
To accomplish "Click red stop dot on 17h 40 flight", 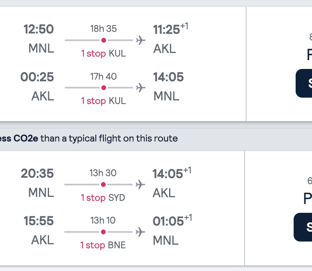I will [103, 88].
